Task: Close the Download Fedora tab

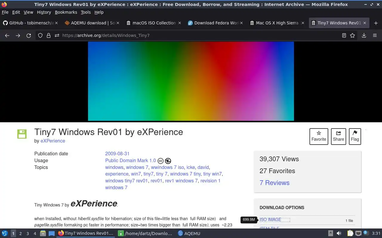Action: point(241,23)
